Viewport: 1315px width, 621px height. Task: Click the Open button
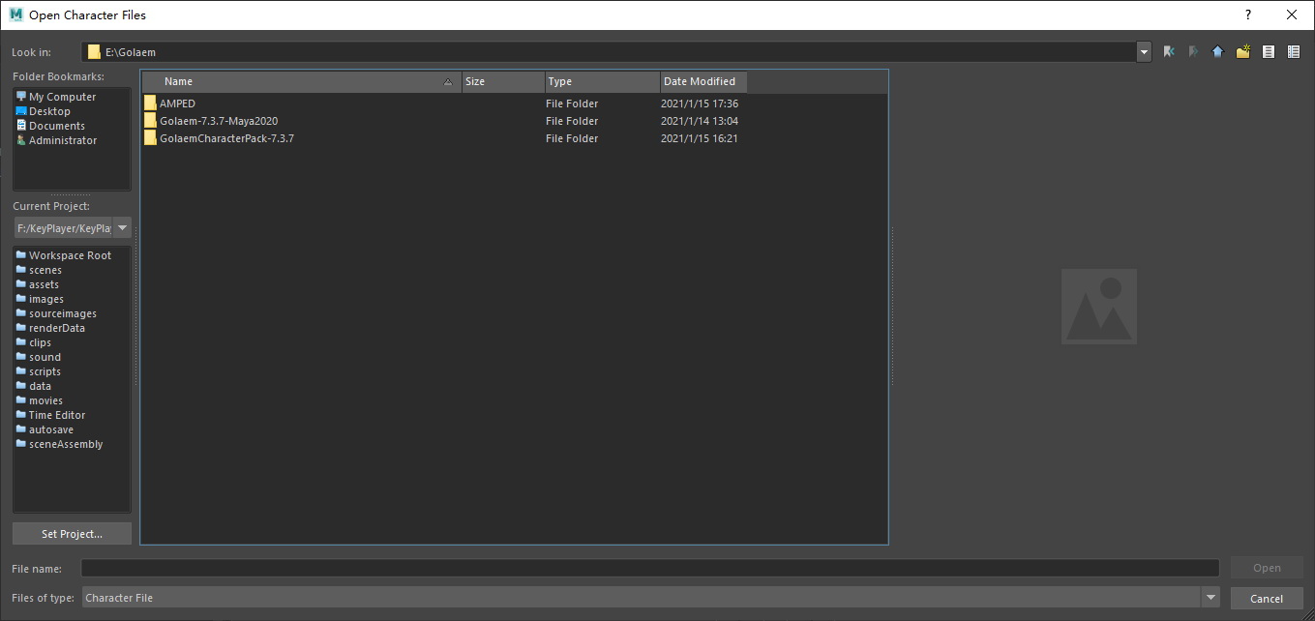pos(1267,568)
